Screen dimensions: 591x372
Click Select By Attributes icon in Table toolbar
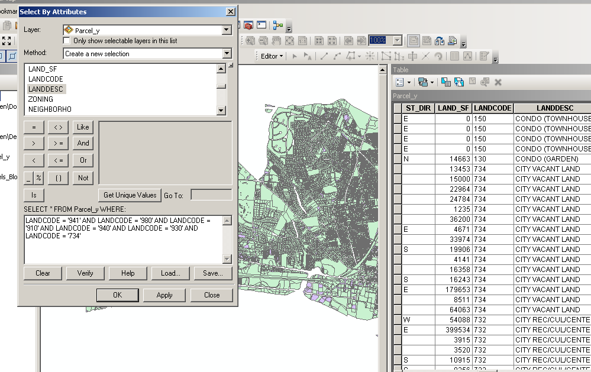446,82
